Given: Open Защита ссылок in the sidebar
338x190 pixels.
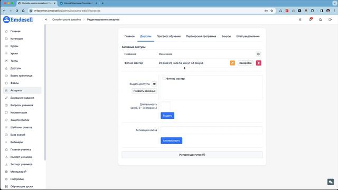Looking at the screenshot, I should (20, 120).
